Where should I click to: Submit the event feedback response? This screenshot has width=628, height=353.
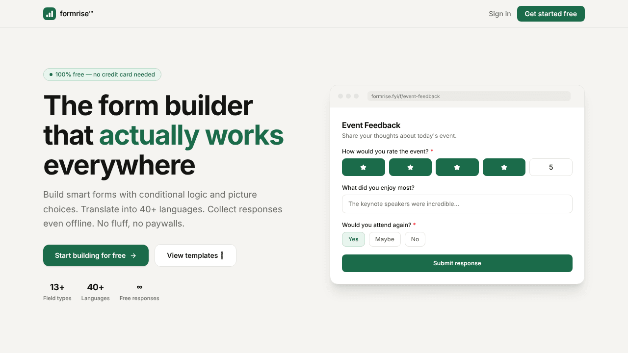pos(457,263)
